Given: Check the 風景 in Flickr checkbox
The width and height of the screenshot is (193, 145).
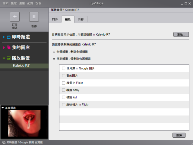Looking at the screenshot, I should (x=64, y=83).
